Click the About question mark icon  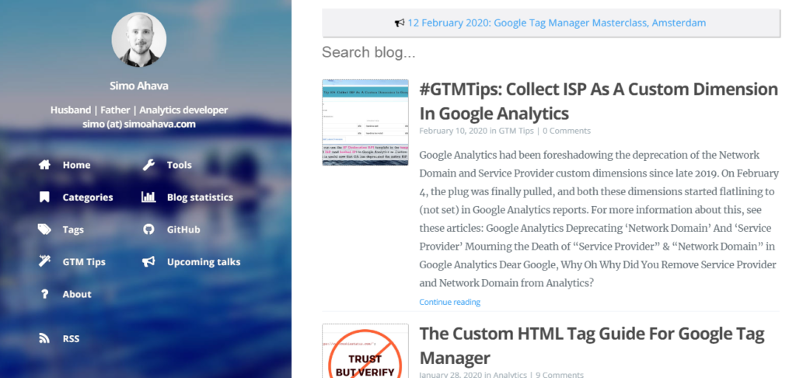[x=44, y=294]
